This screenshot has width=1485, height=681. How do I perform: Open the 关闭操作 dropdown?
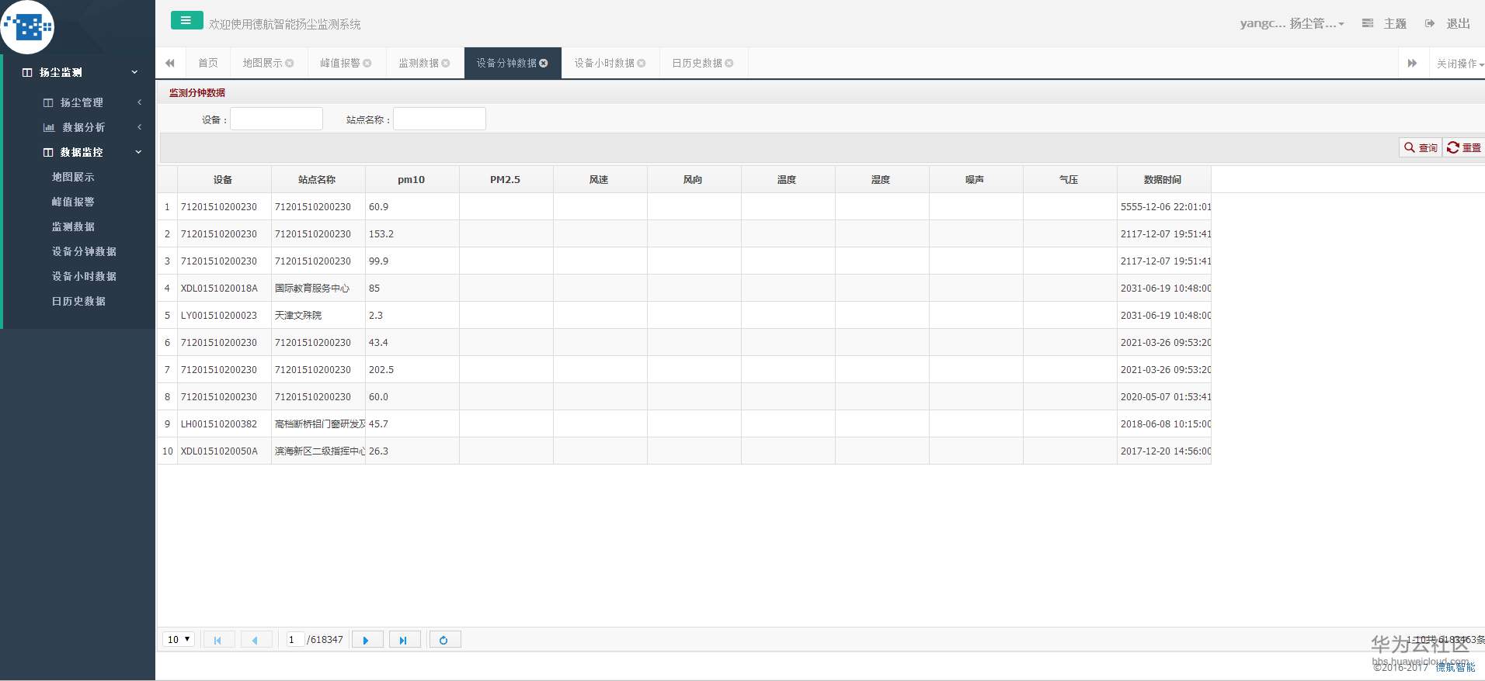1459,64
